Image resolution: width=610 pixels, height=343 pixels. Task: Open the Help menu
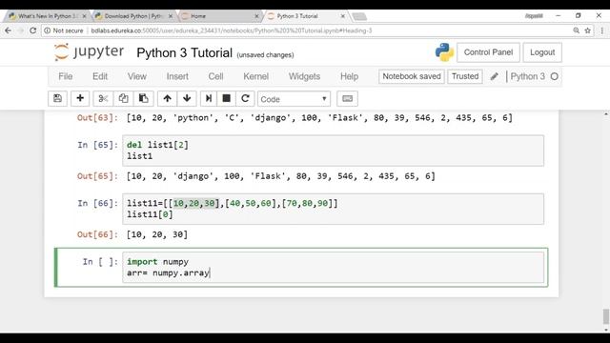point(350,76)
